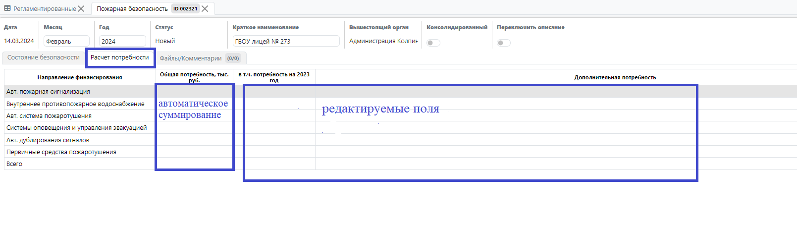The height and width of the screenshot is (225, 797).
Task: Click the Всего total row
Action: point(14,164)
